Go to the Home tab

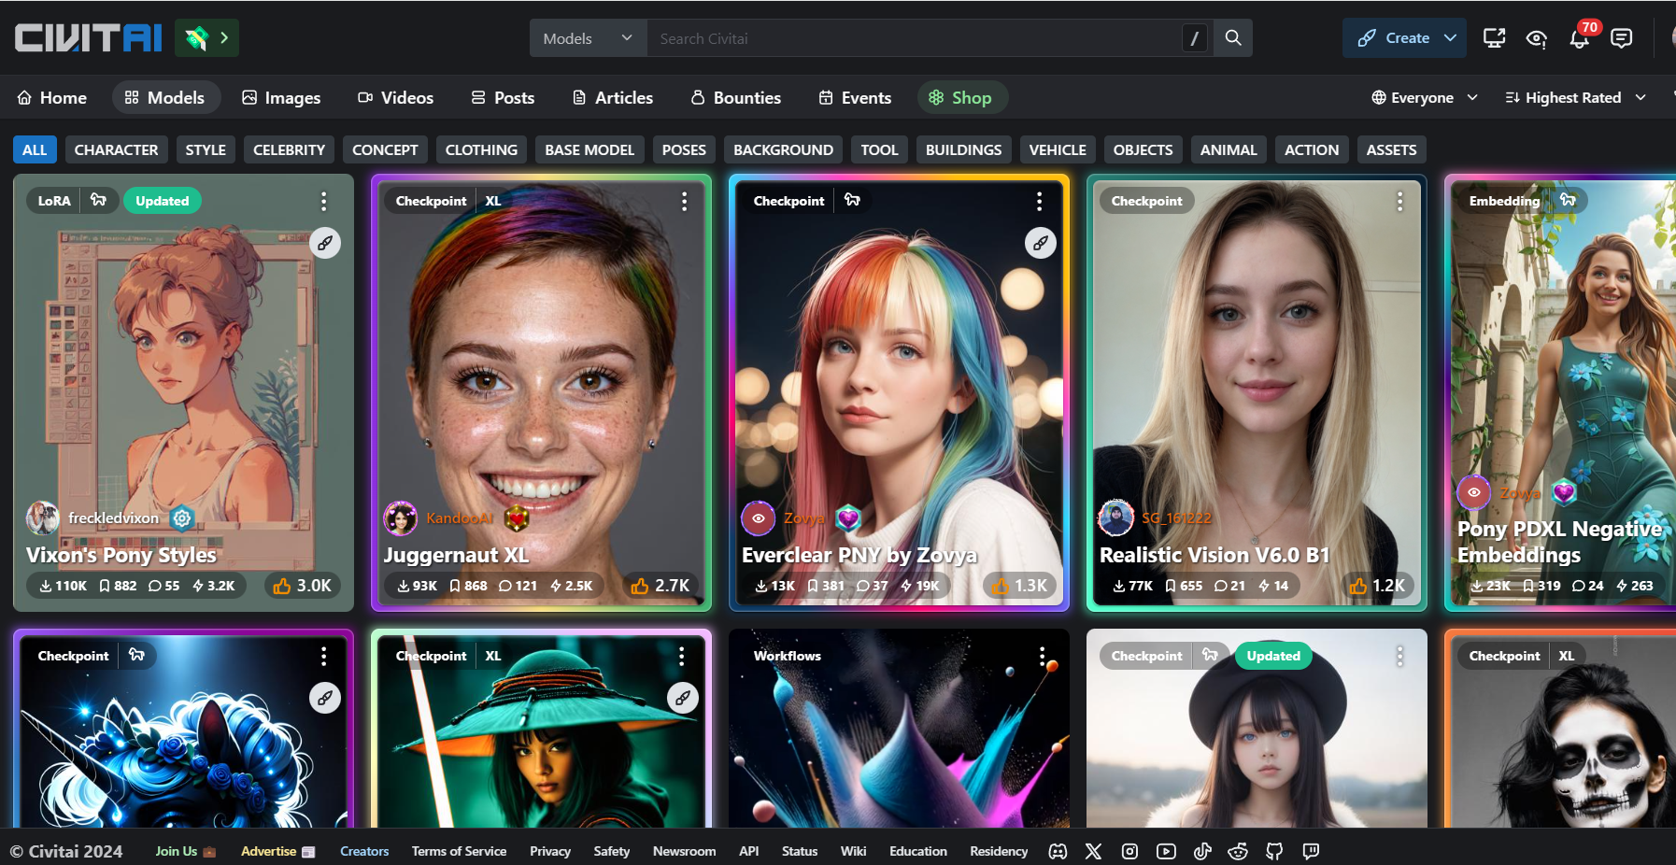tap(52, 97)
